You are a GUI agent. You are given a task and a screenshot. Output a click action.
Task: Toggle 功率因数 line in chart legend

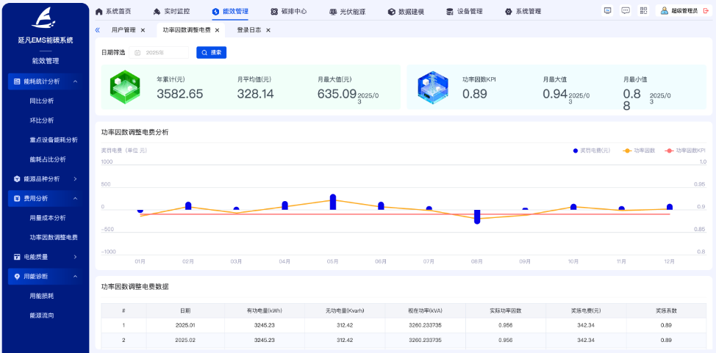(x=639, y=150)
